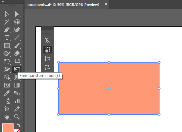Select the Paintbrush tool

pyautogui.click(x=17, y=46)
